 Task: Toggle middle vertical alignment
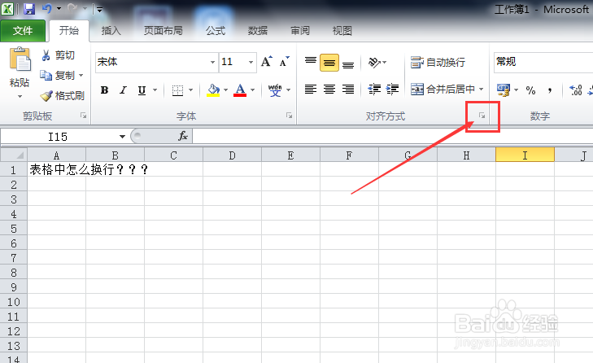[x=329, y=63]
